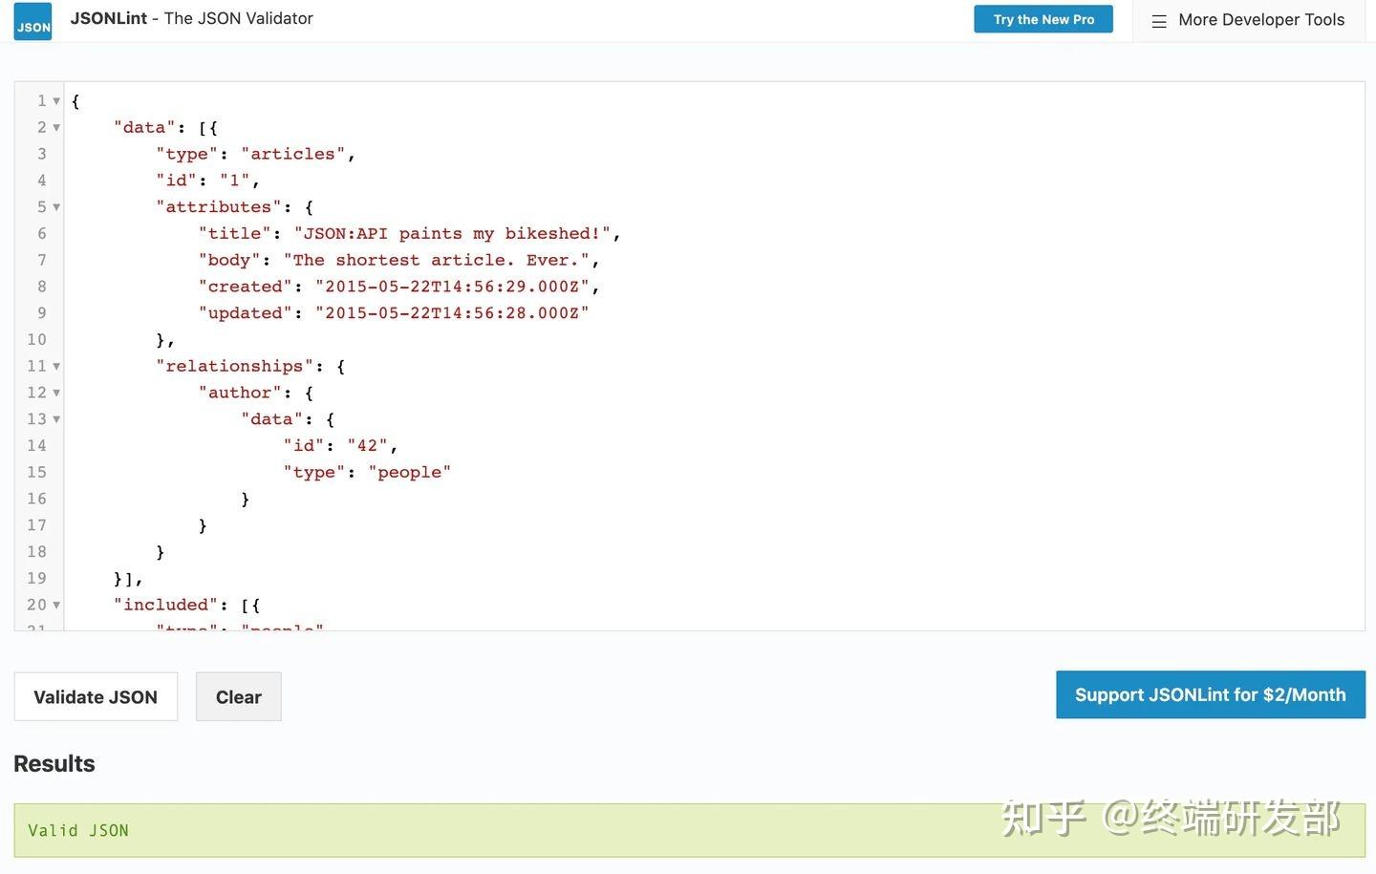Open the More Developer Tools menu

tap(1260, 19)
